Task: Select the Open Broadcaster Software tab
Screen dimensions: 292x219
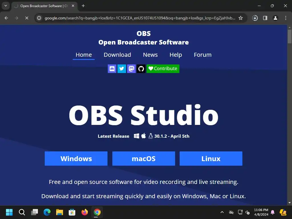Action: coord(44,6)
